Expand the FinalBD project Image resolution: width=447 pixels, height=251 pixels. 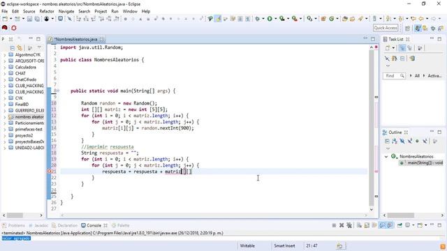(4, 105)
